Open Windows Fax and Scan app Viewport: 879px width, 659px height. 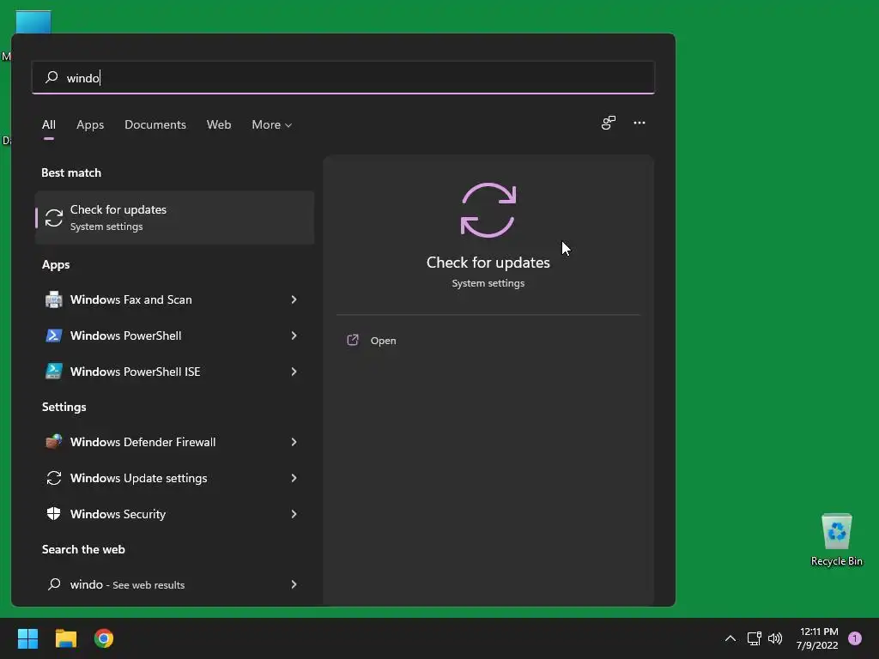click(x=174, y=299)
